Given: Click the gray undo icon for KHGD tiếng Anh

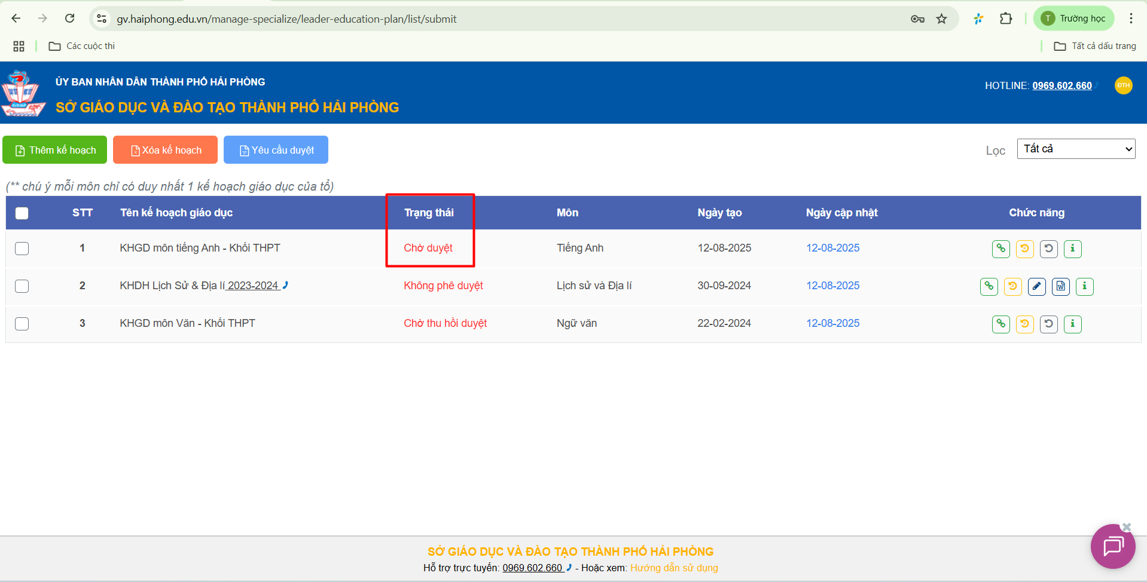Looking at the screenshot, I should click(x=1048, y=249).
